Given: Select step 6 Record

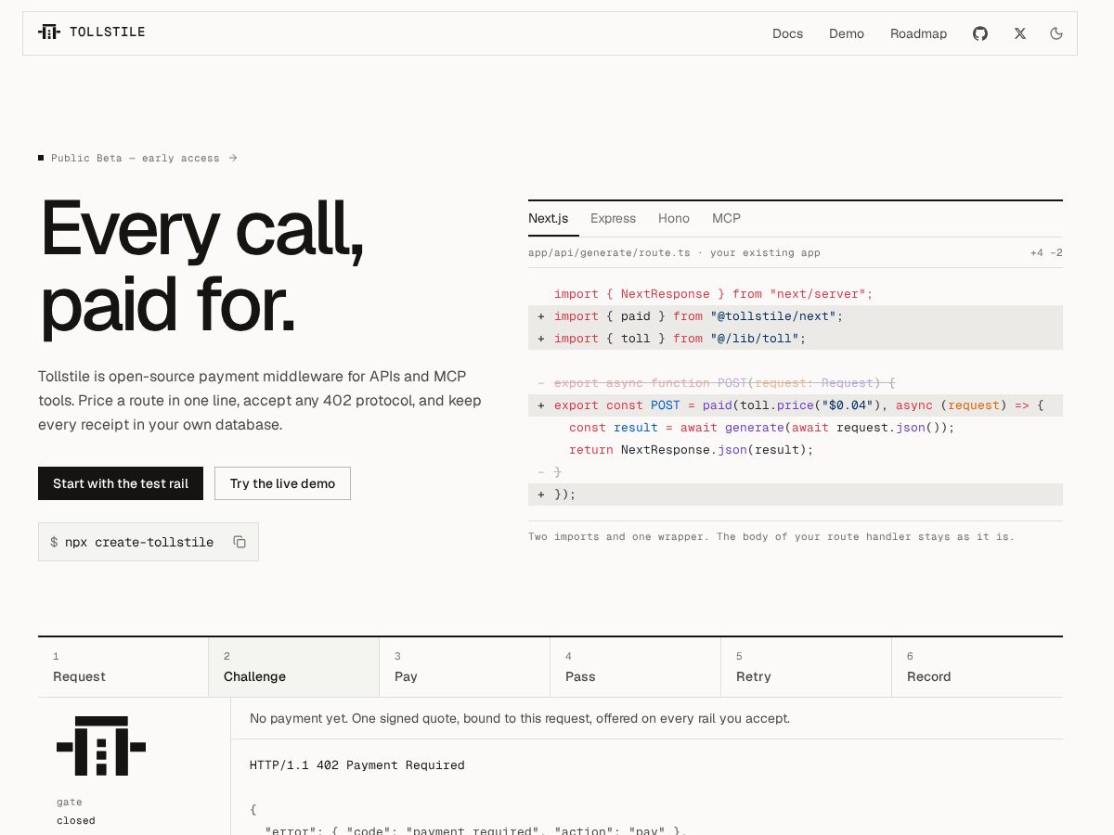Looking at the screenshot, I should 978,667.
